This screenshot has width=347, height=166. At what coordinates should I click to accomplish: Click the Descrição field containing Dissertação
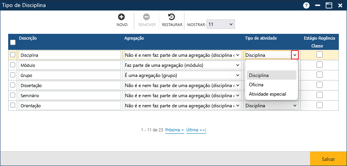pyautogui.click(x=70, y=86)
